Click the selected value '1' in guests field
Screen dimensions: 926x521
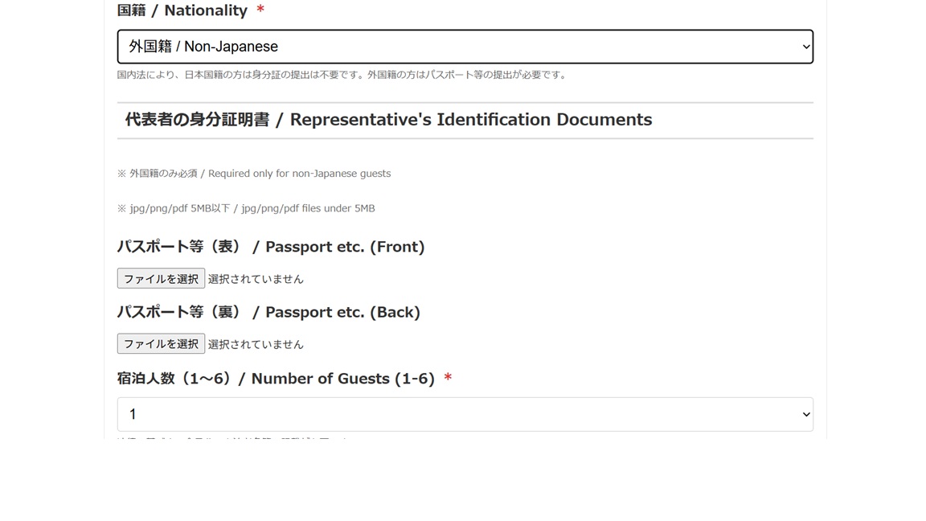pos(133,414)
